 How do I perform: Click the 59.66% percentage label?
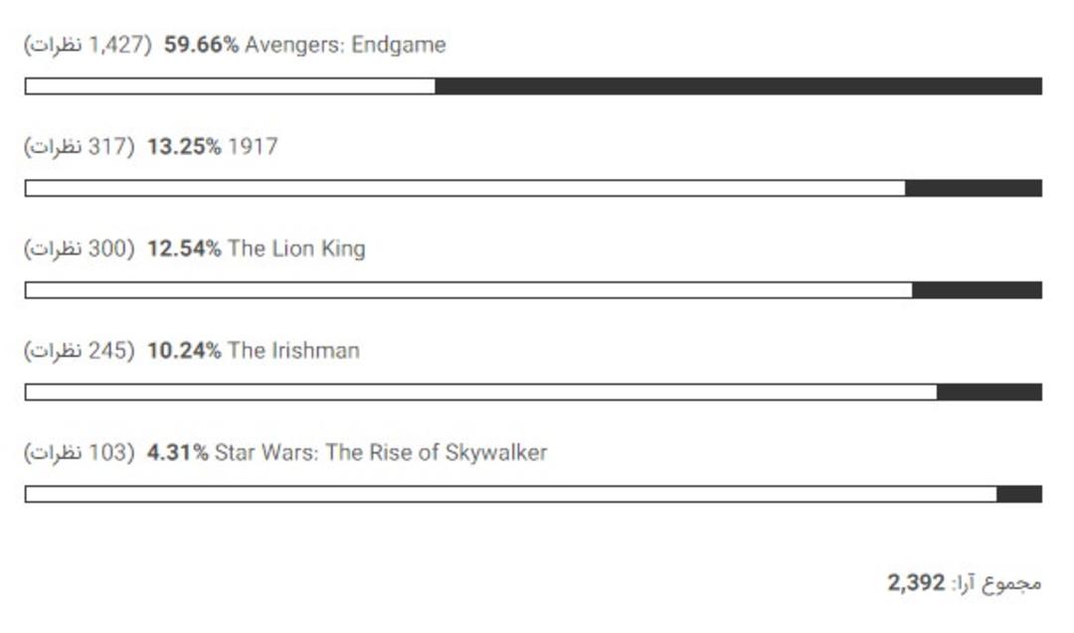[x=201, y=45]
